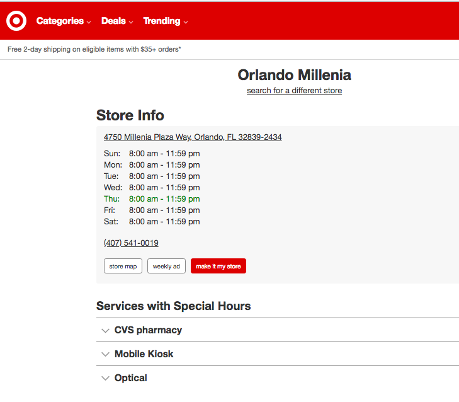
Task: Call store via (407) 541-0019 link
Action: pyautogui.click(x=131, y=243)
